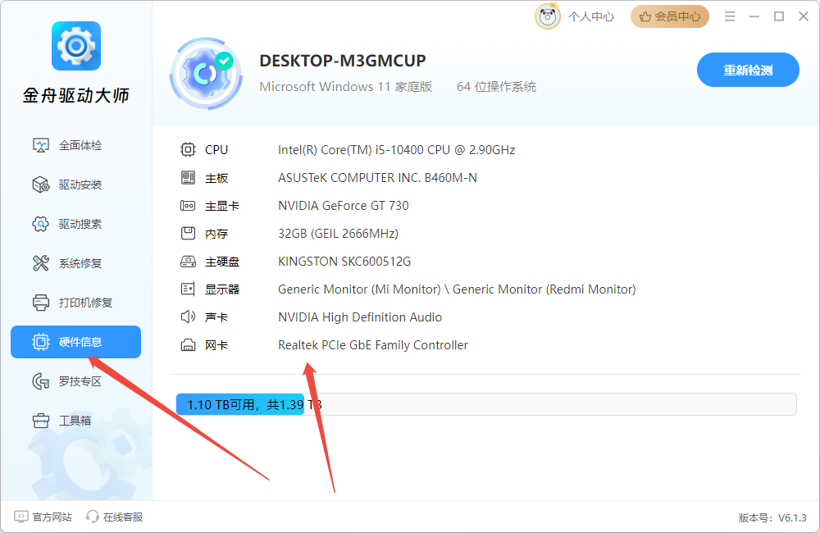Open 罗技专区 in the sidebar
This screenshot has height=533, width=820.
pyautogui.click(x=75, y=381)
